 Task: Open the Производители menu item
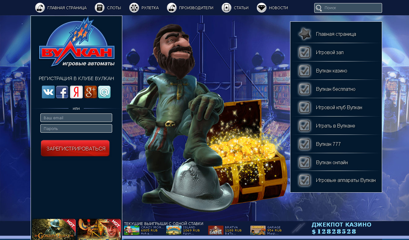(x=196, y=8)
